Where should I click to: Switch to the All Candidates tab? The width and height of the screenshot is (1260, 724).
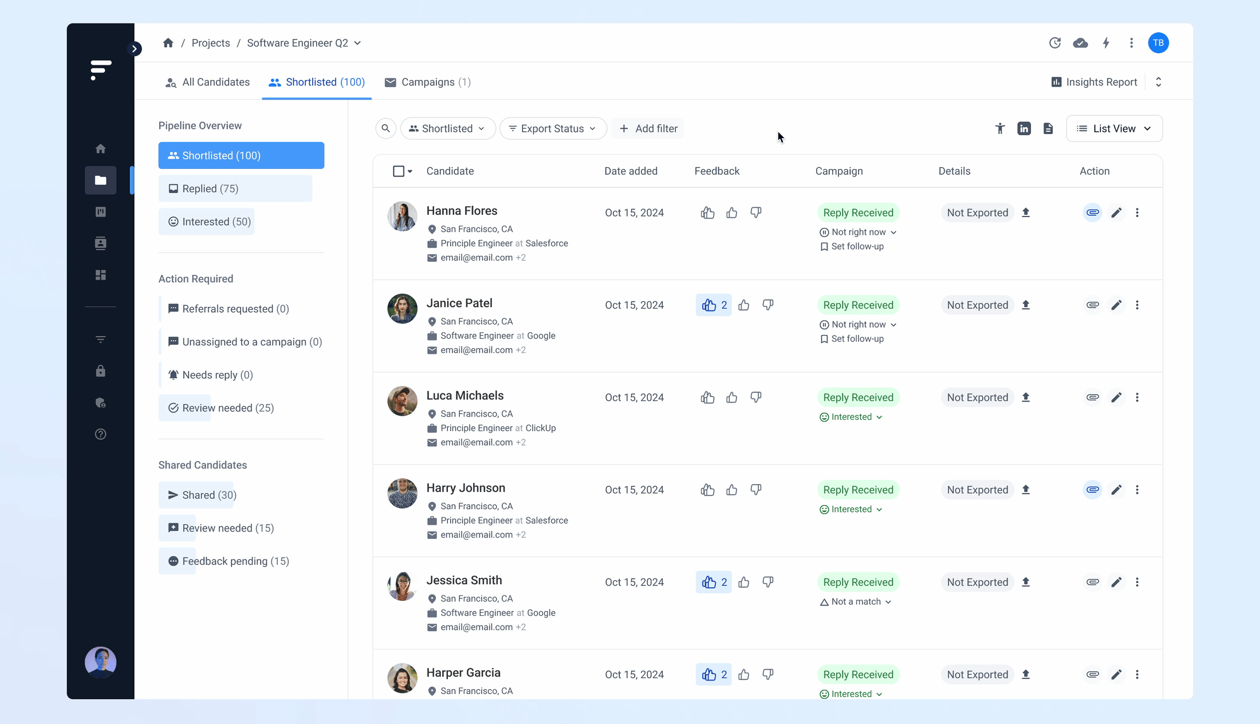[x=207, y=82]
